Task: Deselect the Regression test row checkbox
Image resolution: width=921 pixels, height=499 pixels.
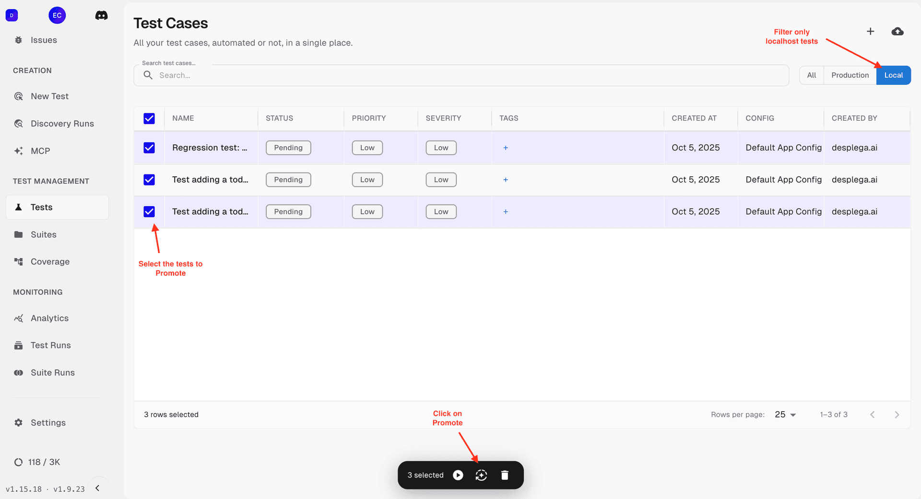Action: pos(149,148)
